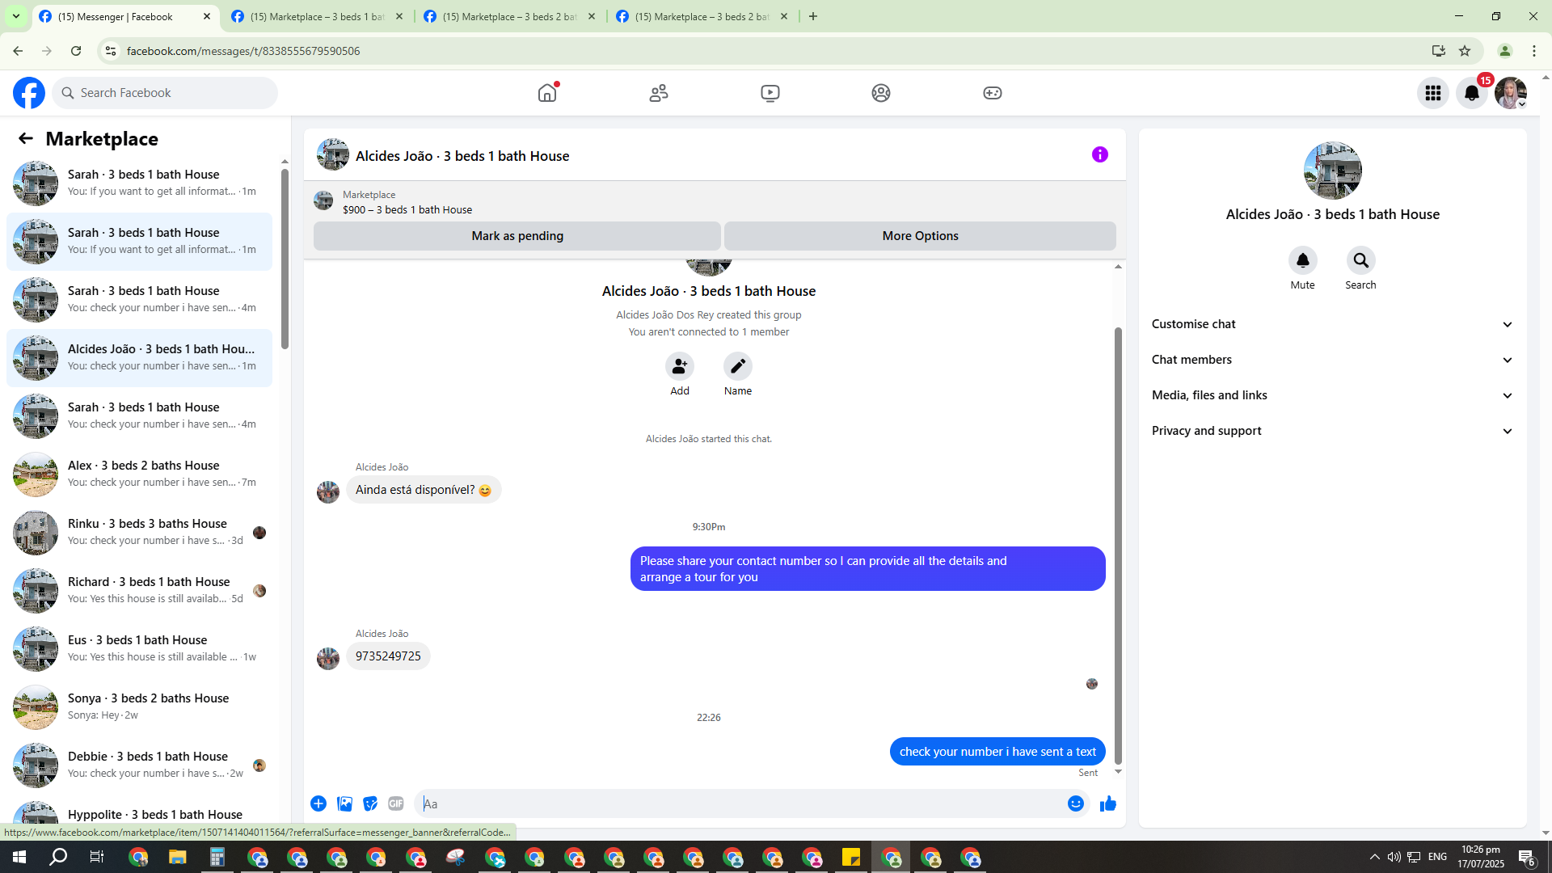Switch to the fourth browser tab Marketplace
The width and height of the screenshot is (1552, 873).
point(702,16)
